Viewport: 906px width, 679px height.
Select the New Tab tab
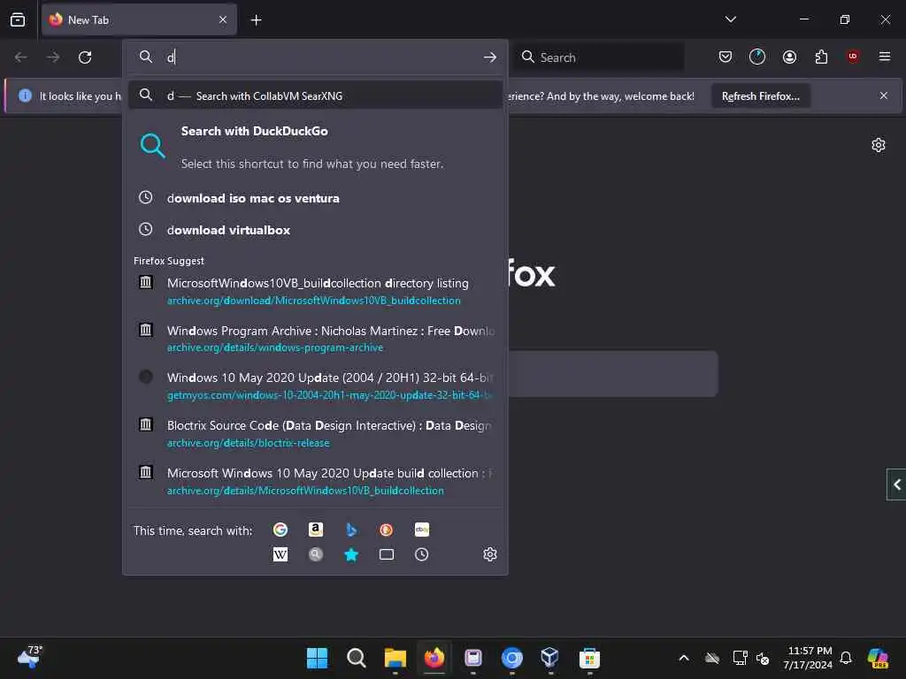click(x=139, y=20)
